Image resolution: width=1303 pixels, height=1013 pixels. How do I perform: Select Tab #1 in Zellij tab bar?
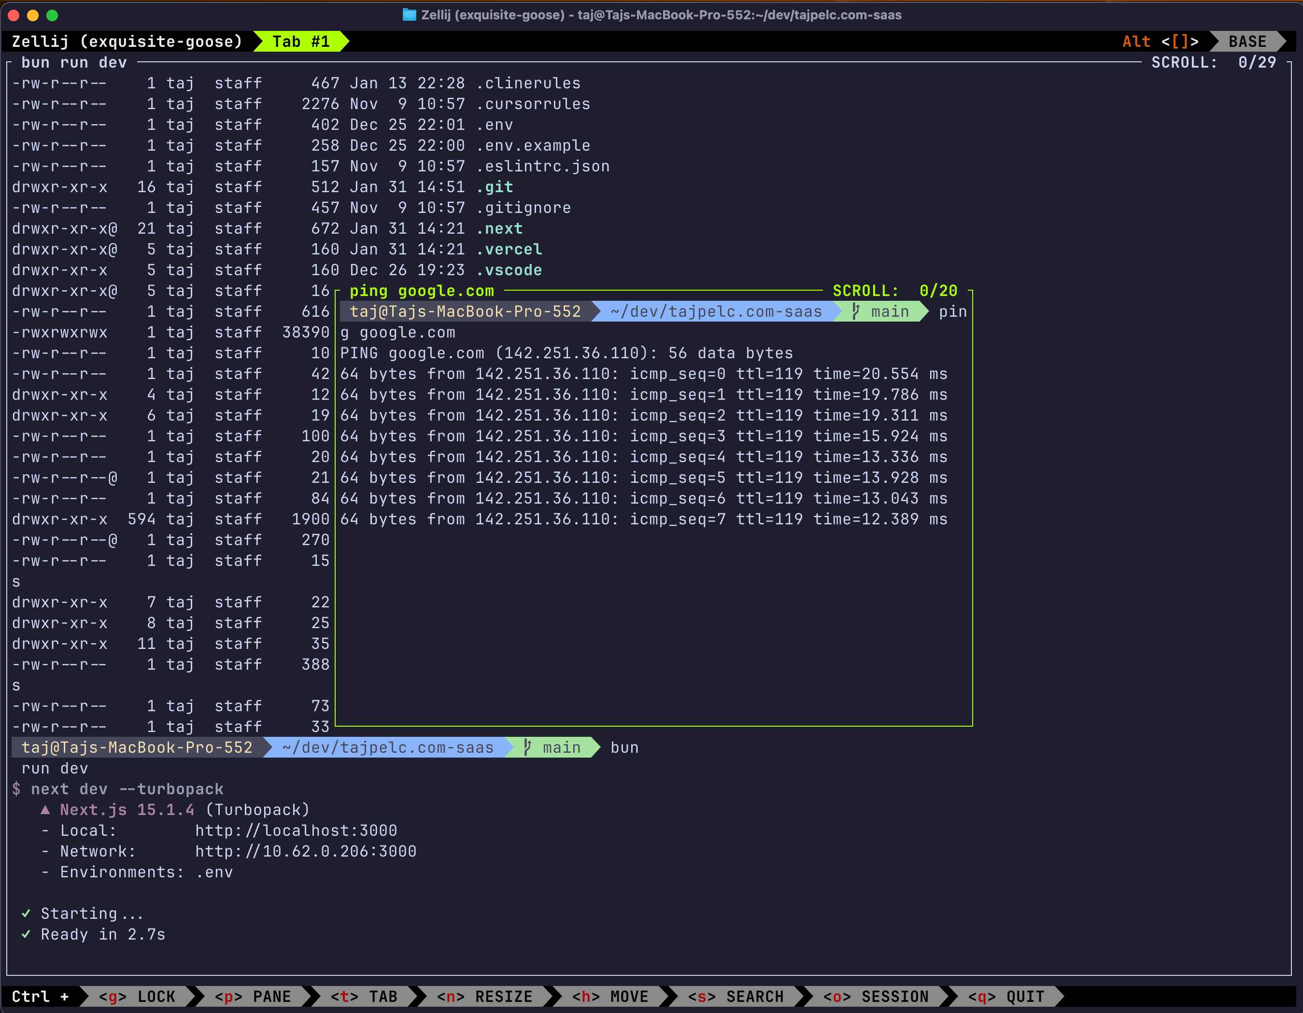[x=301, y=41]
